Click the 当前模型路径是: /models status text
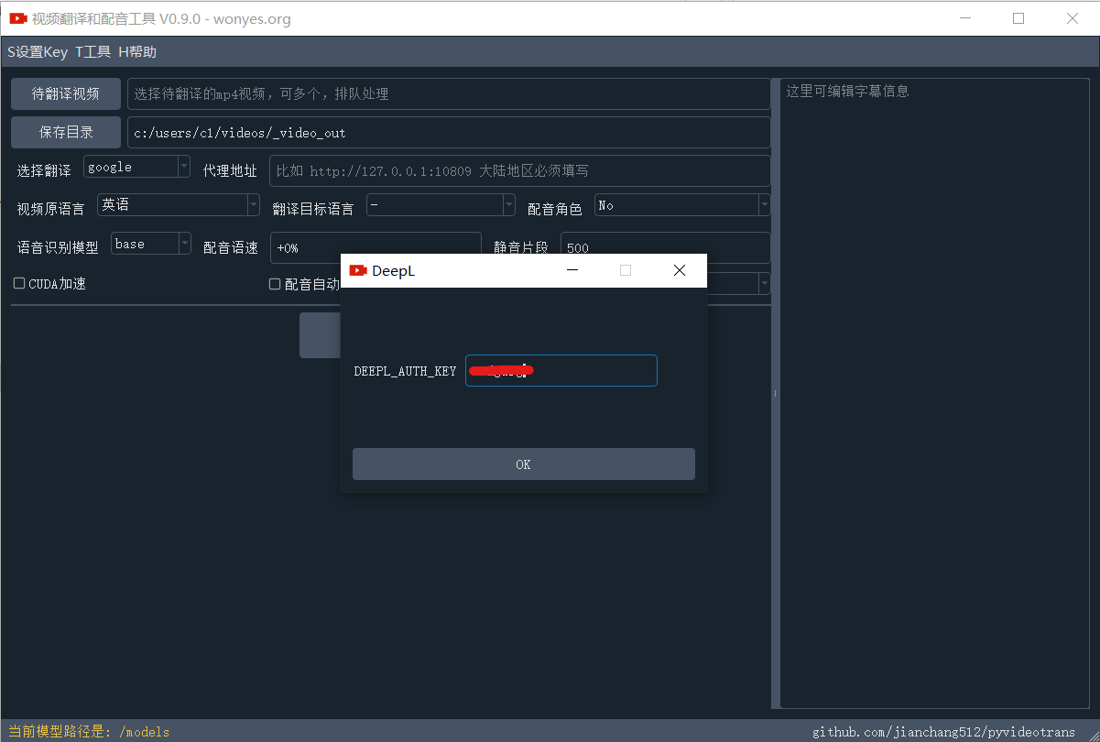 point(89,732)
